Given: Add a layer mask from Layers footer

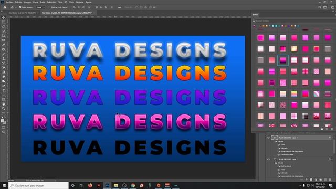Looking at the screenshot, I should click(311, 180).
